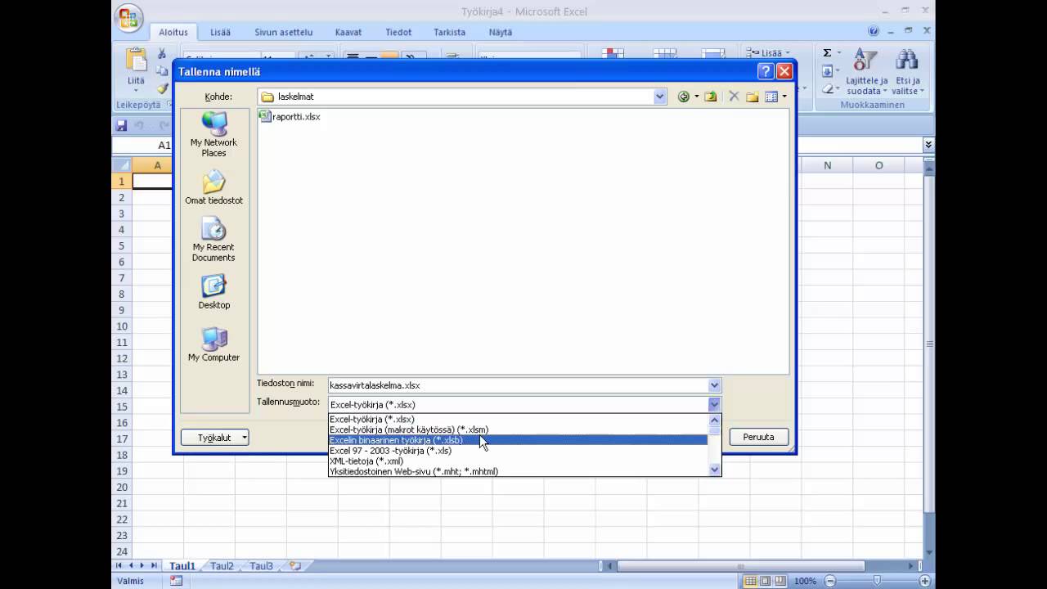The width and height of the screenshot is (1047, 589).
Task: Open the Back history dropdown arrow
Action: [x=697, y=97]
